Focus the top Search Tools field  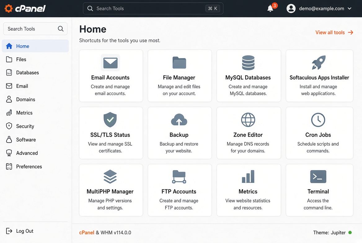(x=153, y=9)
